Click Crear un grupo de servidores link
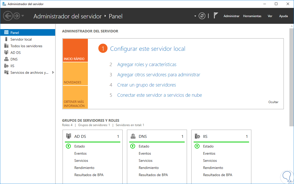294x184 pixels. tap(146, 85)
